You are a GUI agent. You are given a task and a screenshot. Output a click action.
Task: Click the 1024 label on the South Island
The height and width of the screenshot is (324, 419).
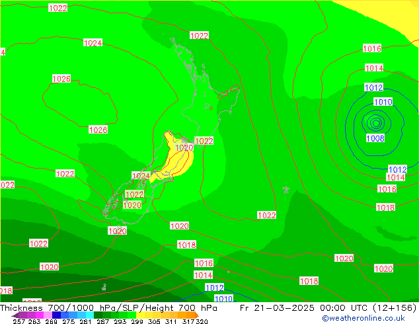pyautogui.click(x=141, y=176)
